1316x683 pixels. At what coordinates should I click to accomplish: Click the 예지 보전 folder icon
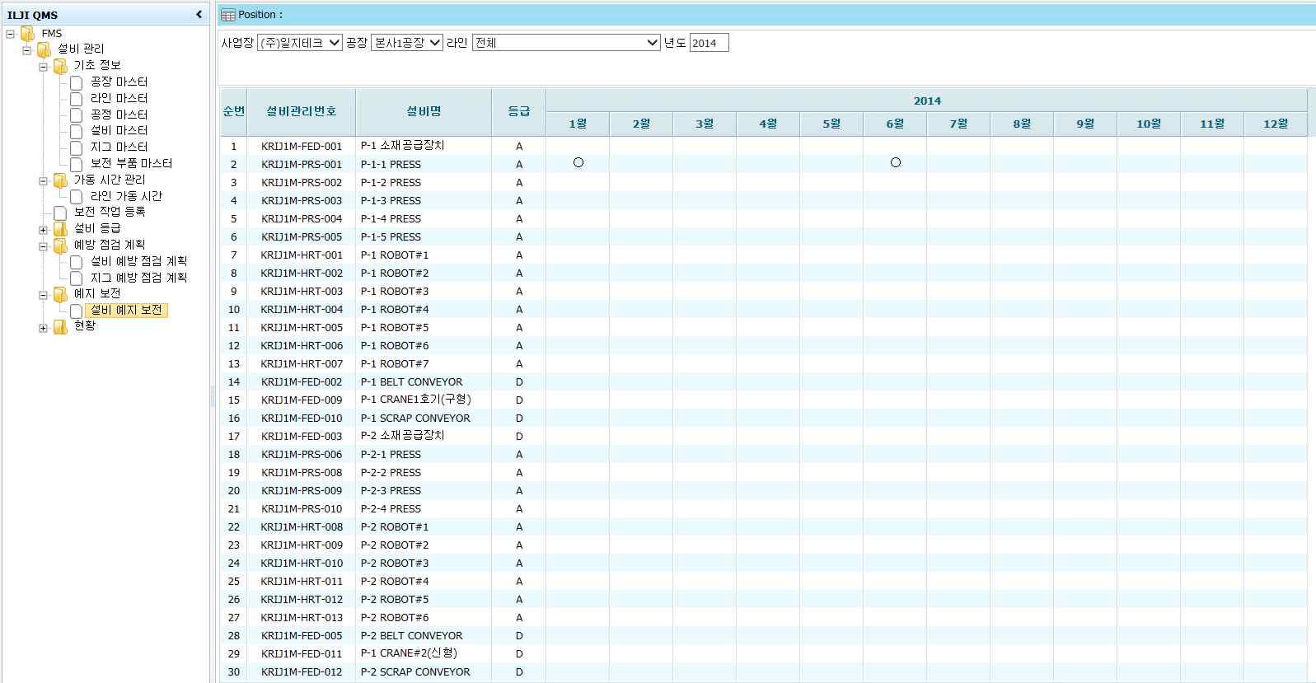coord(60,294)
